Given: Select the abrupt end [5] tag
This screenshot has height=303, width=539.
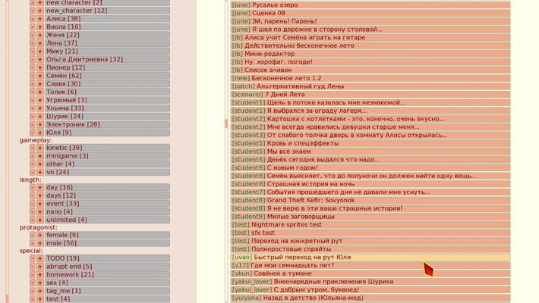Looking at the screenshot, I should pos(107,267).
